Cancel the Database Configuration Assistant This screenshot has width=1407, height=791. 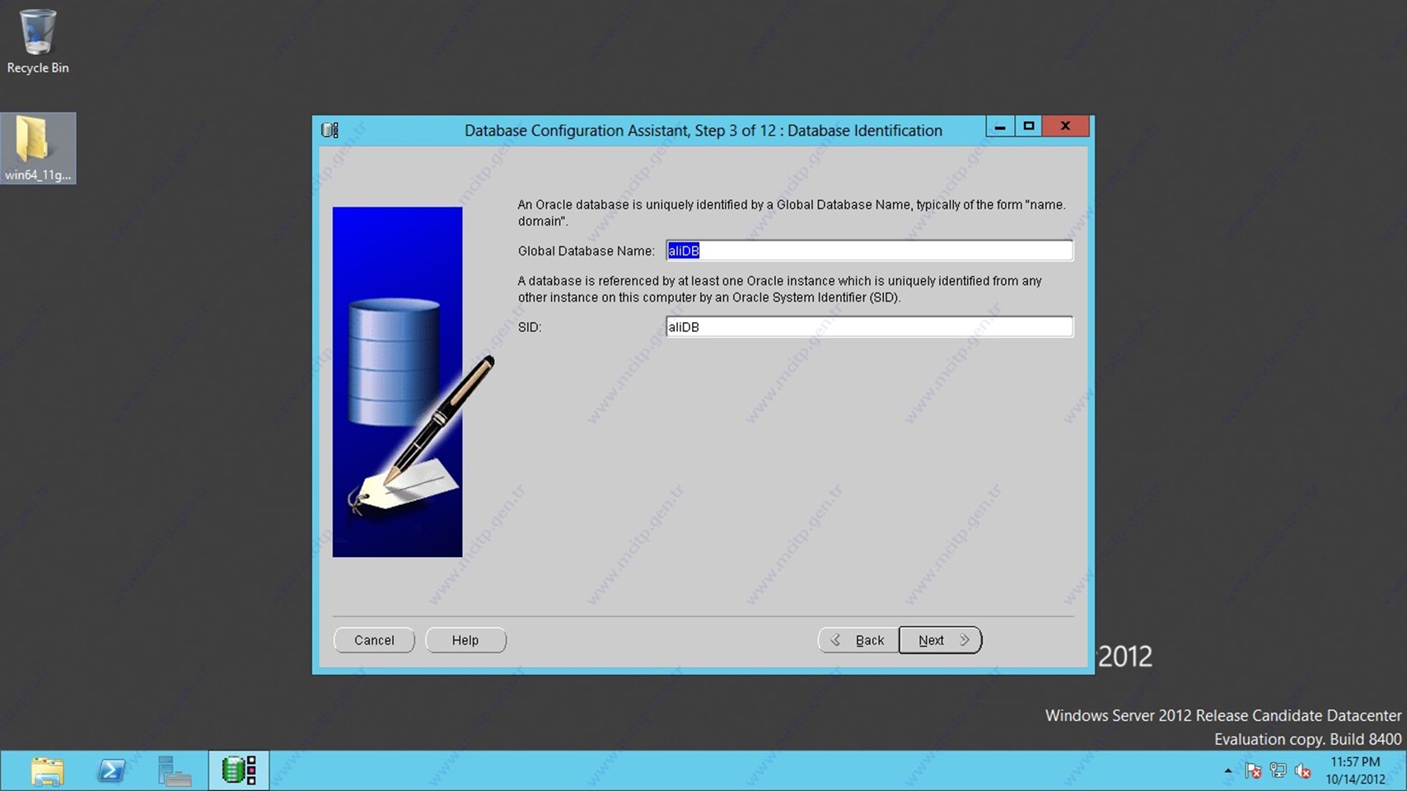[374, 640]
